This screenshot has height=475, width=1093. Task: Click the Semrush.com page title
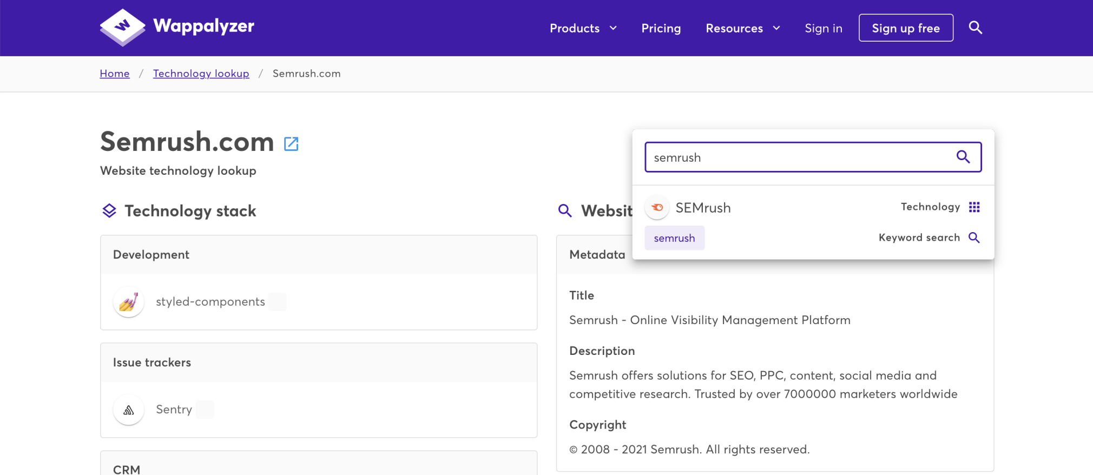(187, 142)
